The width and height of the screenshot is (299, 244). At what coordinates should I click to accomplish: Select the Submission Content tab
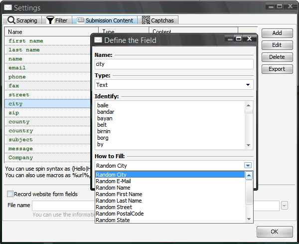point(105,20)
